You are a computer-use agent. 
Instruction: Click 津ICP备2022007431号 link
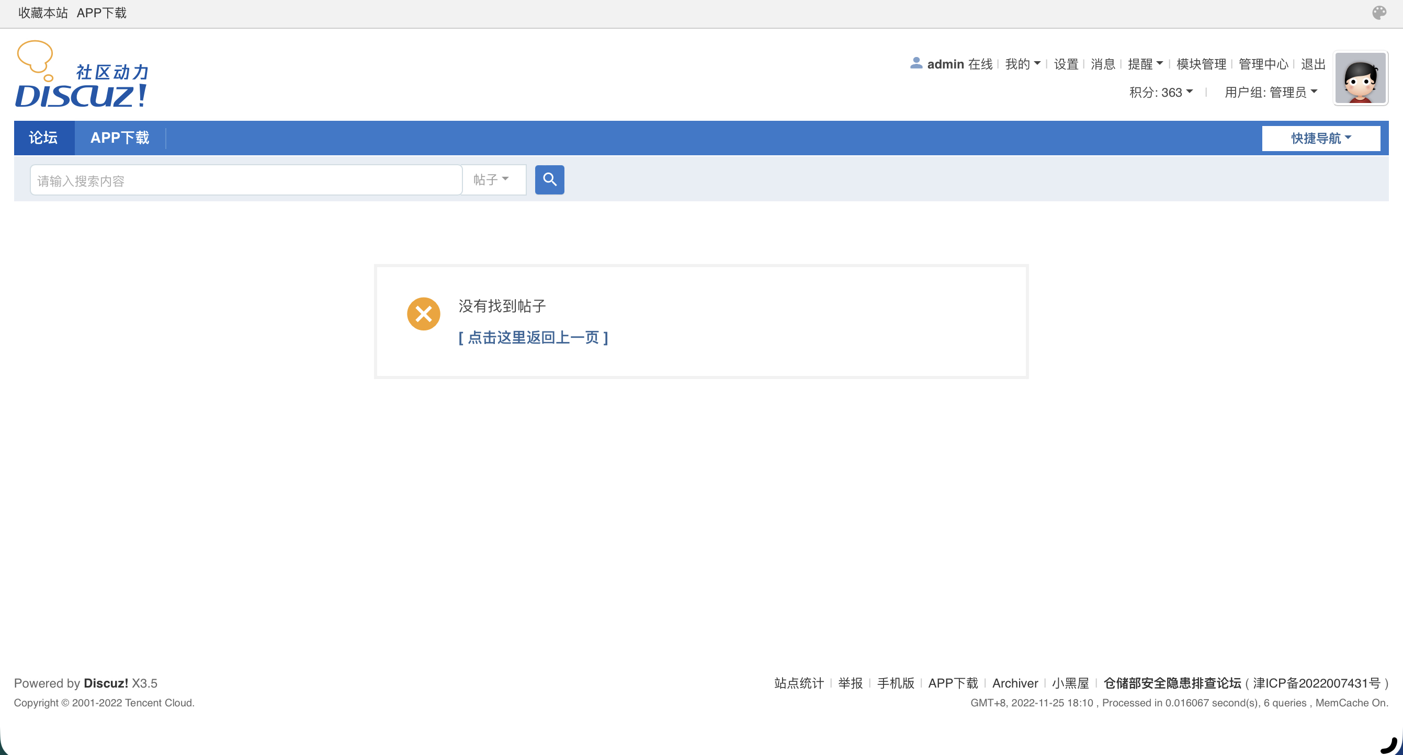coord(1316,683)
